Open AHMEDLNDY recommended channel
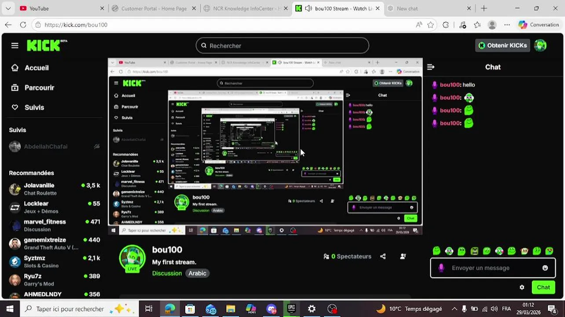Viewport: 565px width, 317px height. [55, 294]
